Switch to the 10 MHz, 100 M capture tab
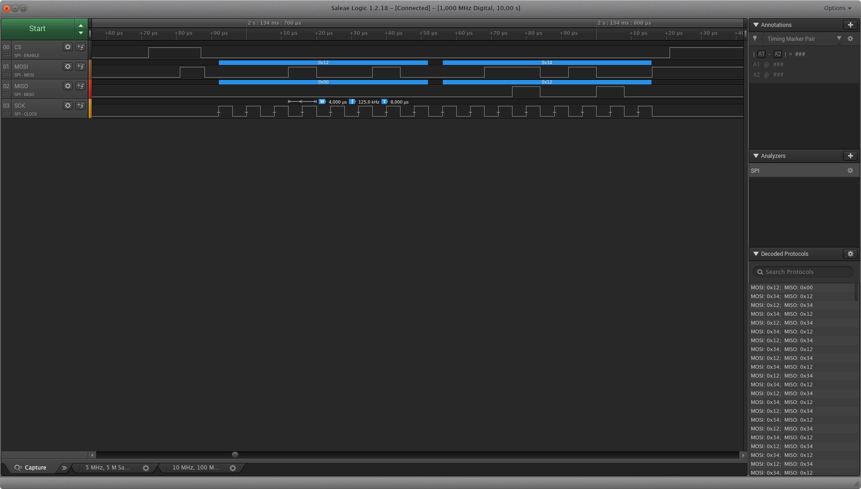The image size is (861, 489). point(196,468)
